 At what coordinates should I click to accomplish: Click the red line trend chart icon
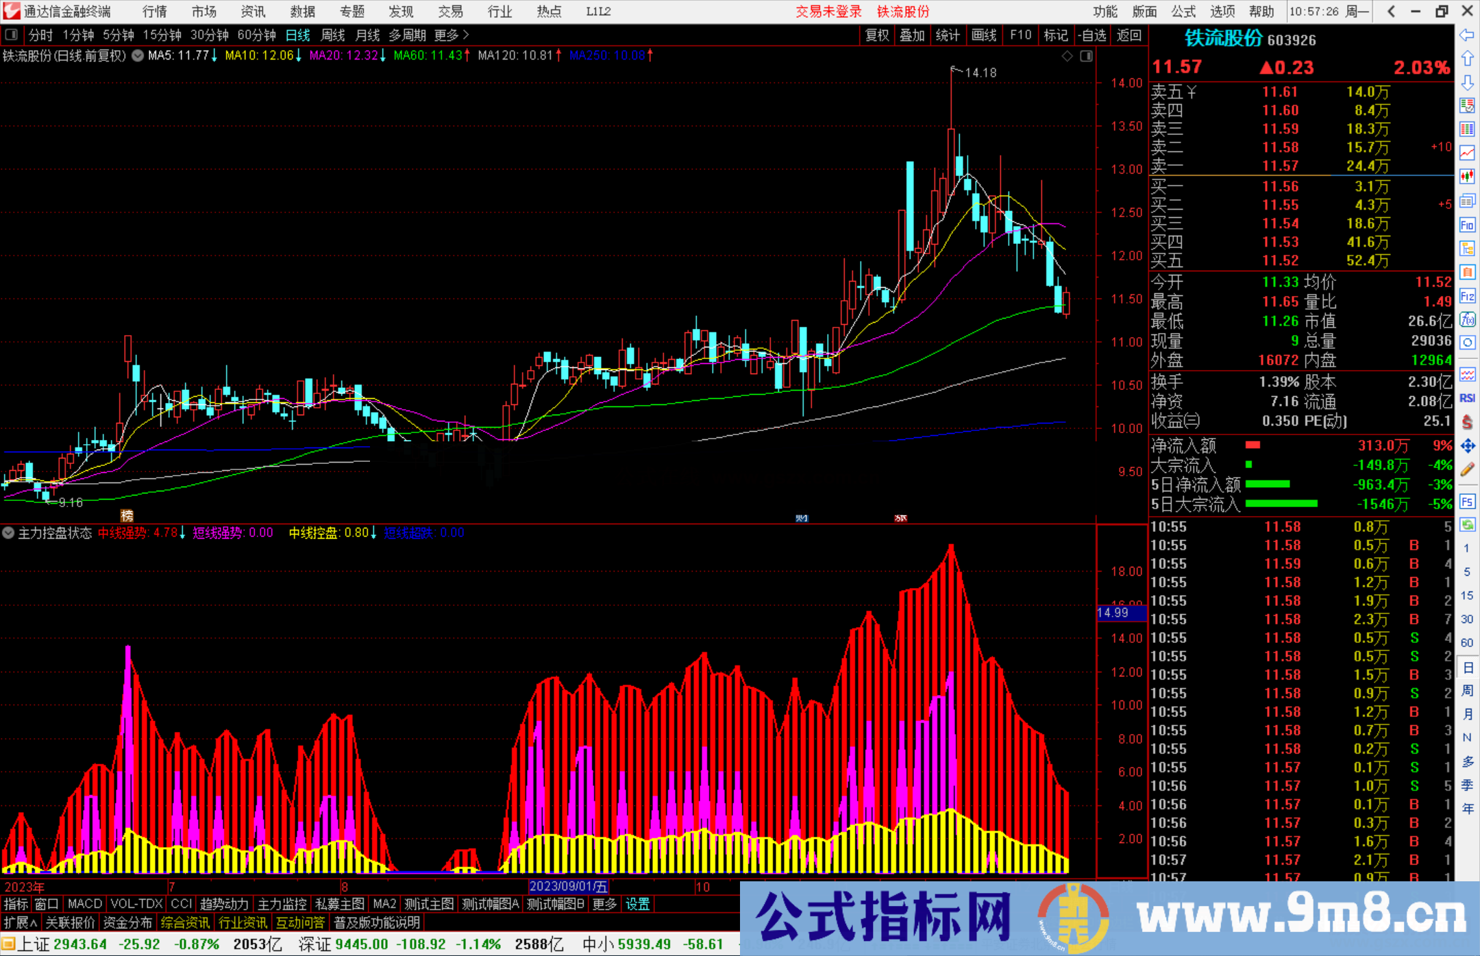tap(1467, 153)
